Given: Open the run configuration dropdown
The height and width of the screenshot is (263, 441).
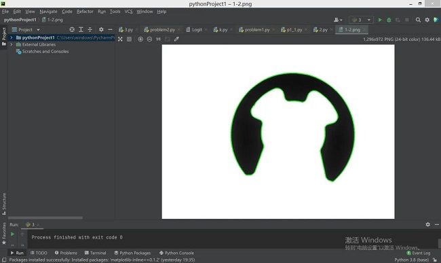Looking at the screenshot, I should click(361, 20).
